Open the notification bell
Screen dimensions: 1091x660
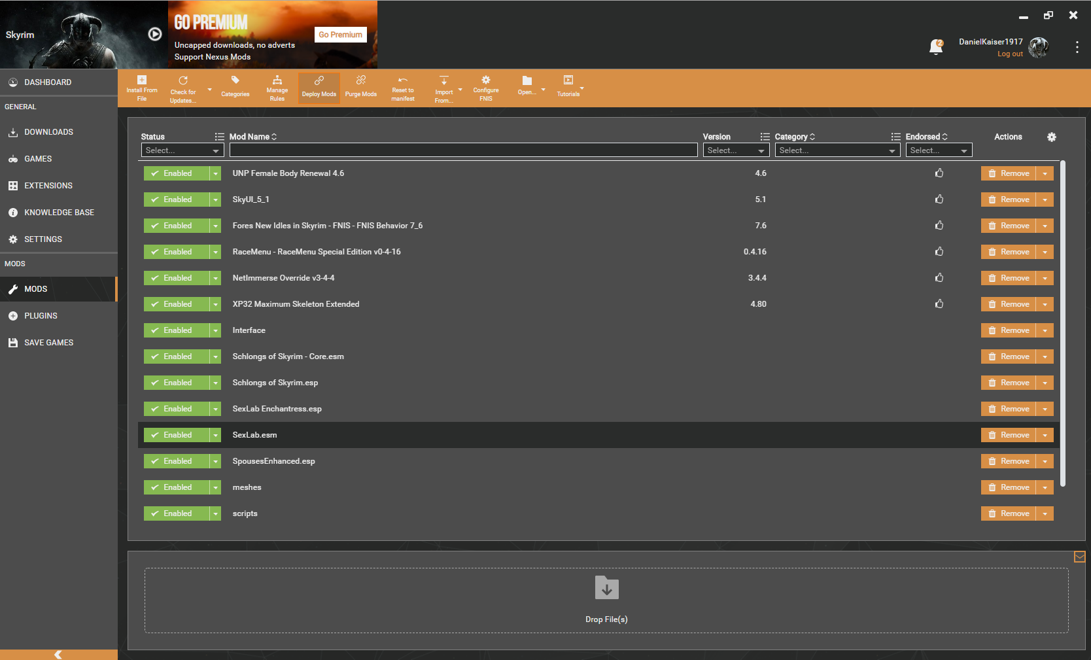point(936,46)
